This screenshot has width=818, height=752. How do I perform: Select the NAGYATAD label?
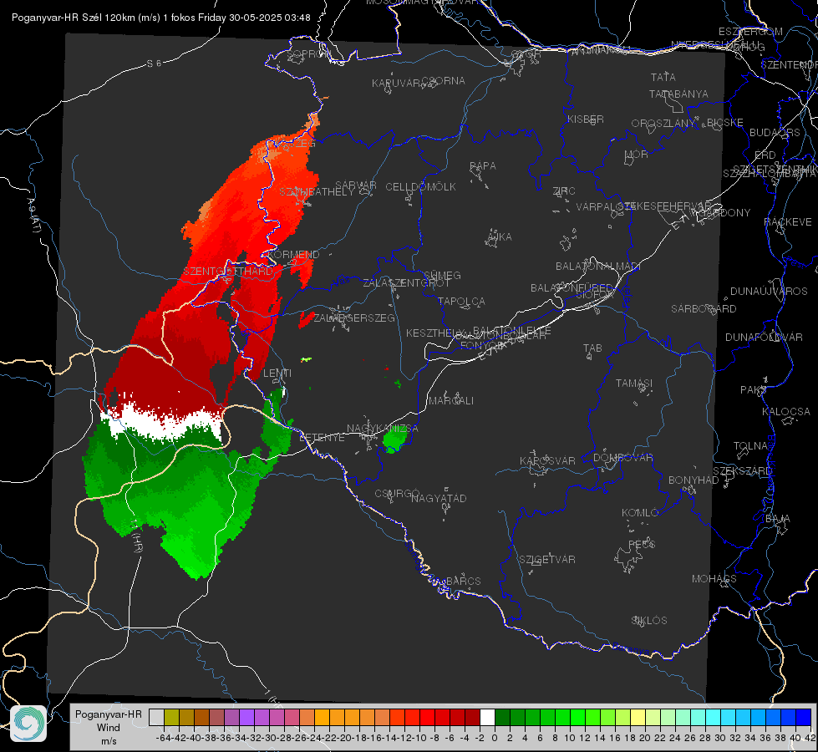click(x=439, y=498)
